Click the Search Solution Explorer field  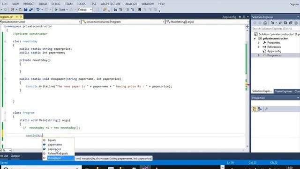coord(276,29)
